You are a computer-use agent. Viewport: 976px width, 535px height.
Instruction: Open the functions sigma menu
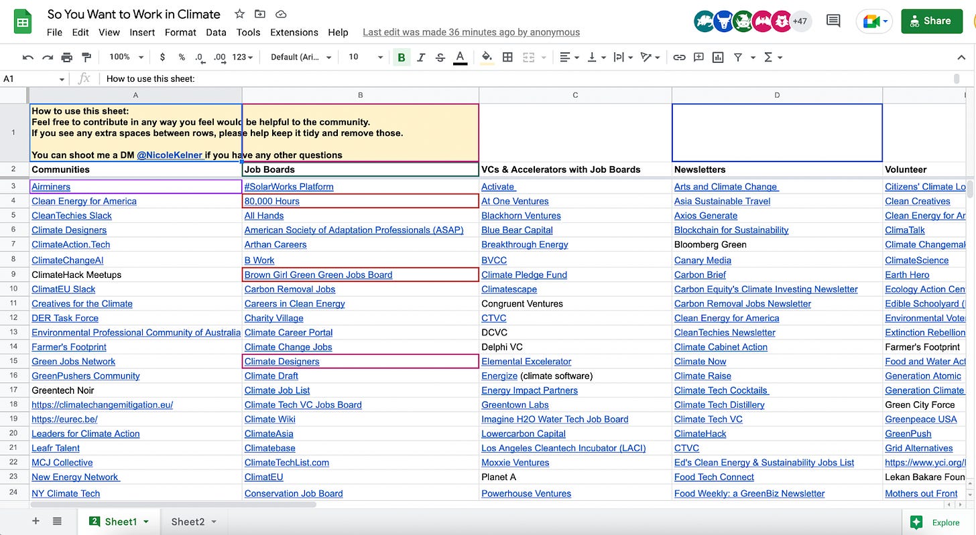(x=772, y=58)
